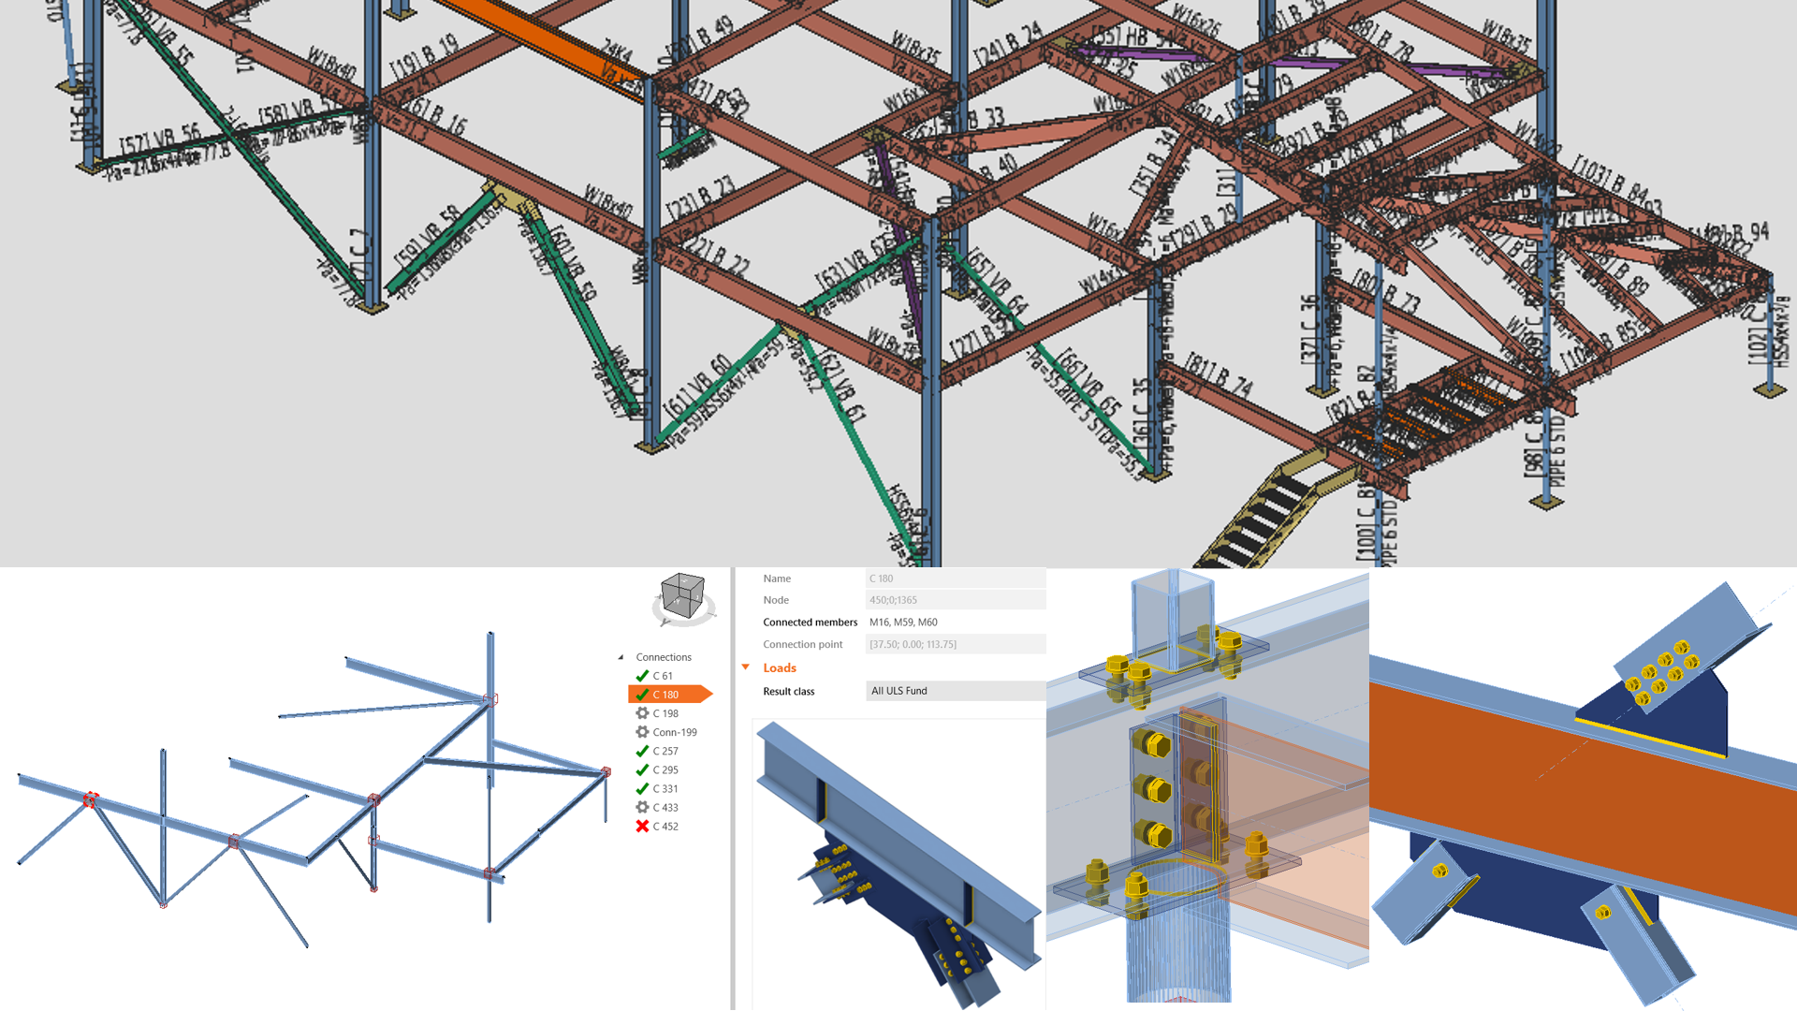Viewport: 1797px width, 1011px height.
Task: Click the green checkmark icon next to C 61
Action: coord(642,676)
